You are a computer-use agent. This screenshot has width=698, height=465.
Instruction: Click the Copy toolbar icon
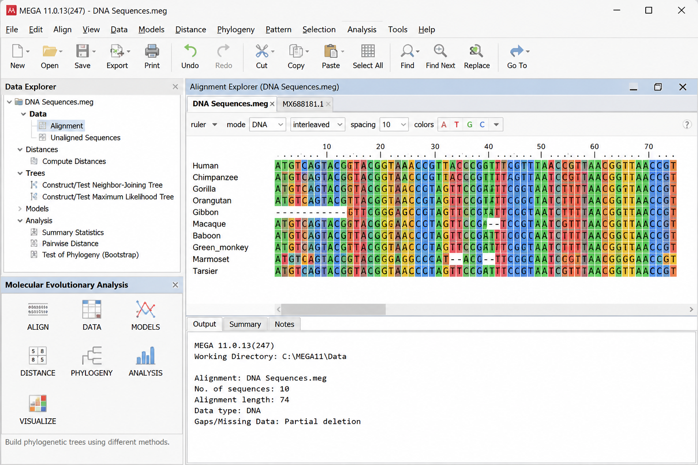point(296,51)
